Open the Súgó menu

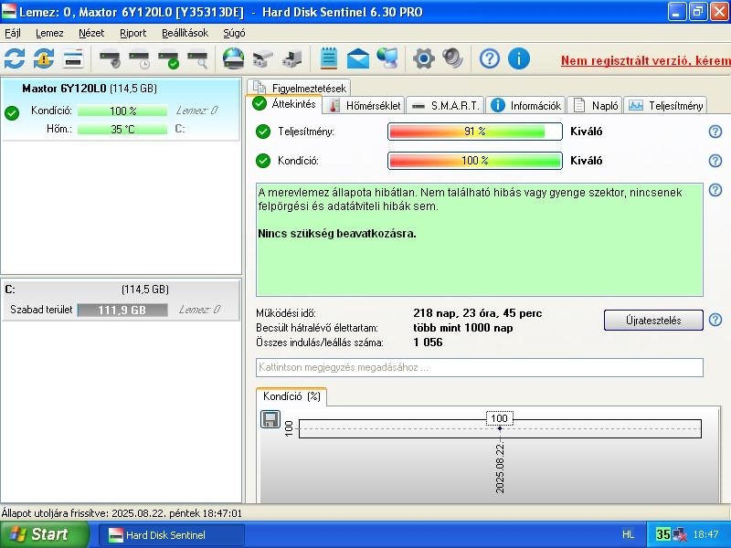click(234, 33)
